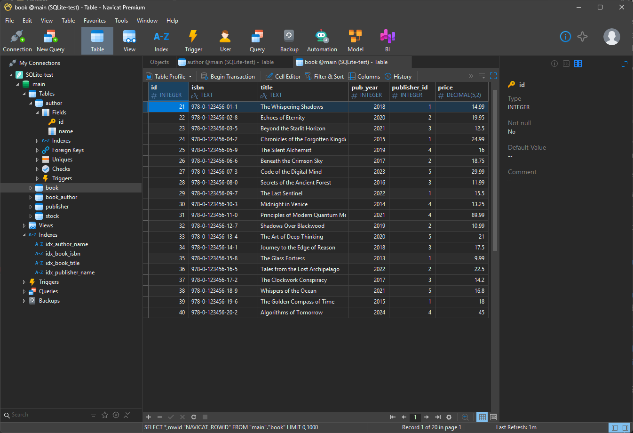Toggle the favorites star filter
The height and width of the screenshot is (433, 633).
click(x=105, y=415)
